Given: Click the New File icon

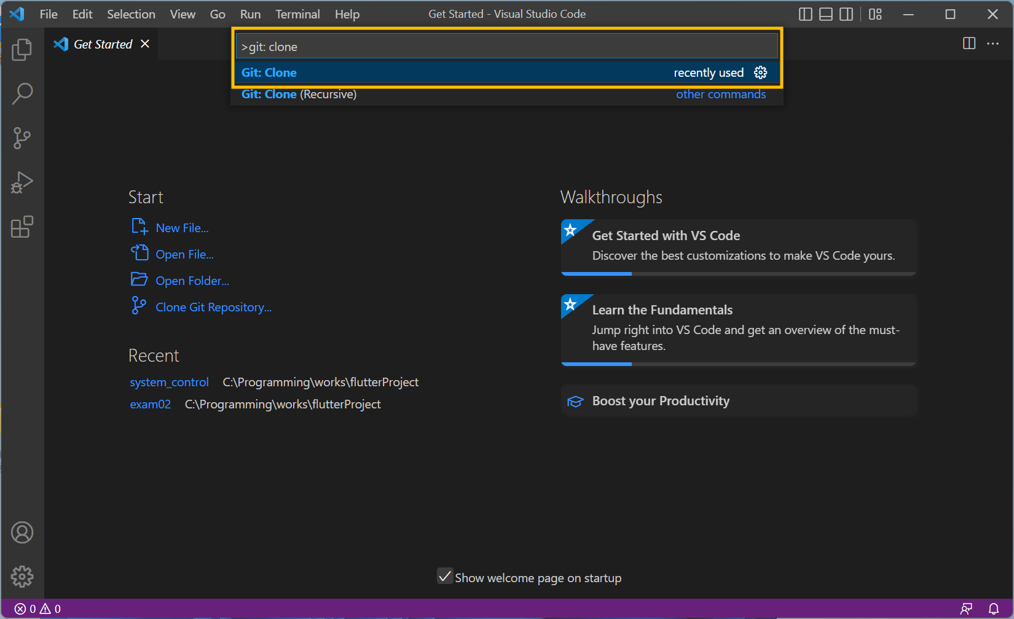Looking at the screenshot, I should tap(140, 227).
